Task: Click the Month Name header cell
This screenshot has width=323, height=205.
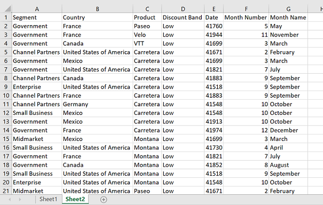Action: coord(288,18)
